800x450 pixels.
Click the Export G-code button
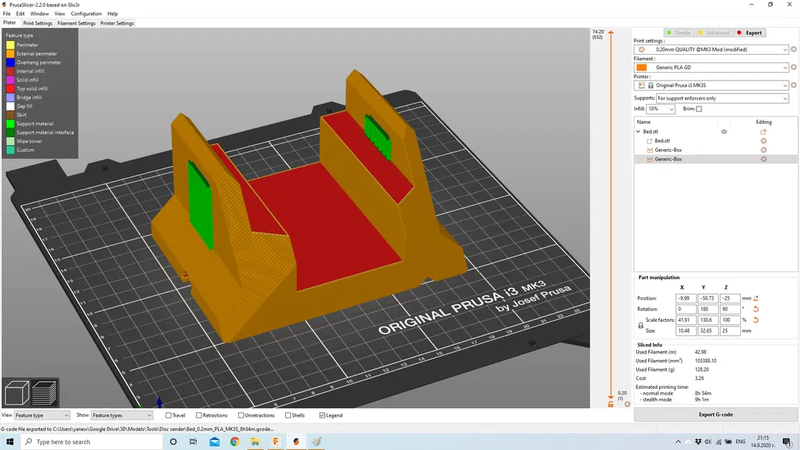tap(715, 414)
